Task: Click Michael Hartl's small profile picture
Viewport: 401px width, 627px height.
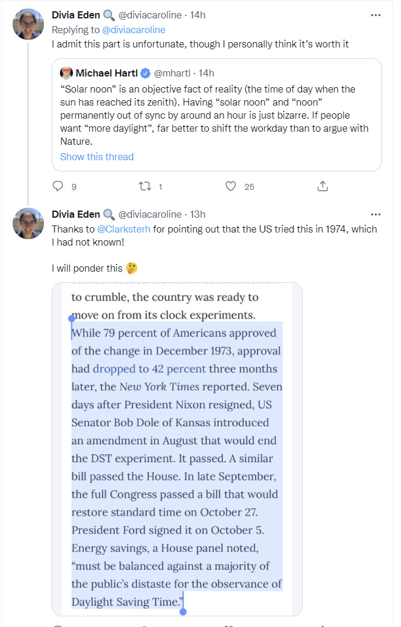Action: click(66, 73)
